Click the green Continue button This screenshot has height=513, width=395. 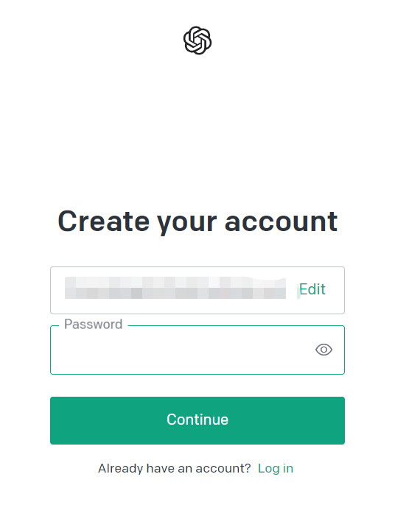[197, 420]
